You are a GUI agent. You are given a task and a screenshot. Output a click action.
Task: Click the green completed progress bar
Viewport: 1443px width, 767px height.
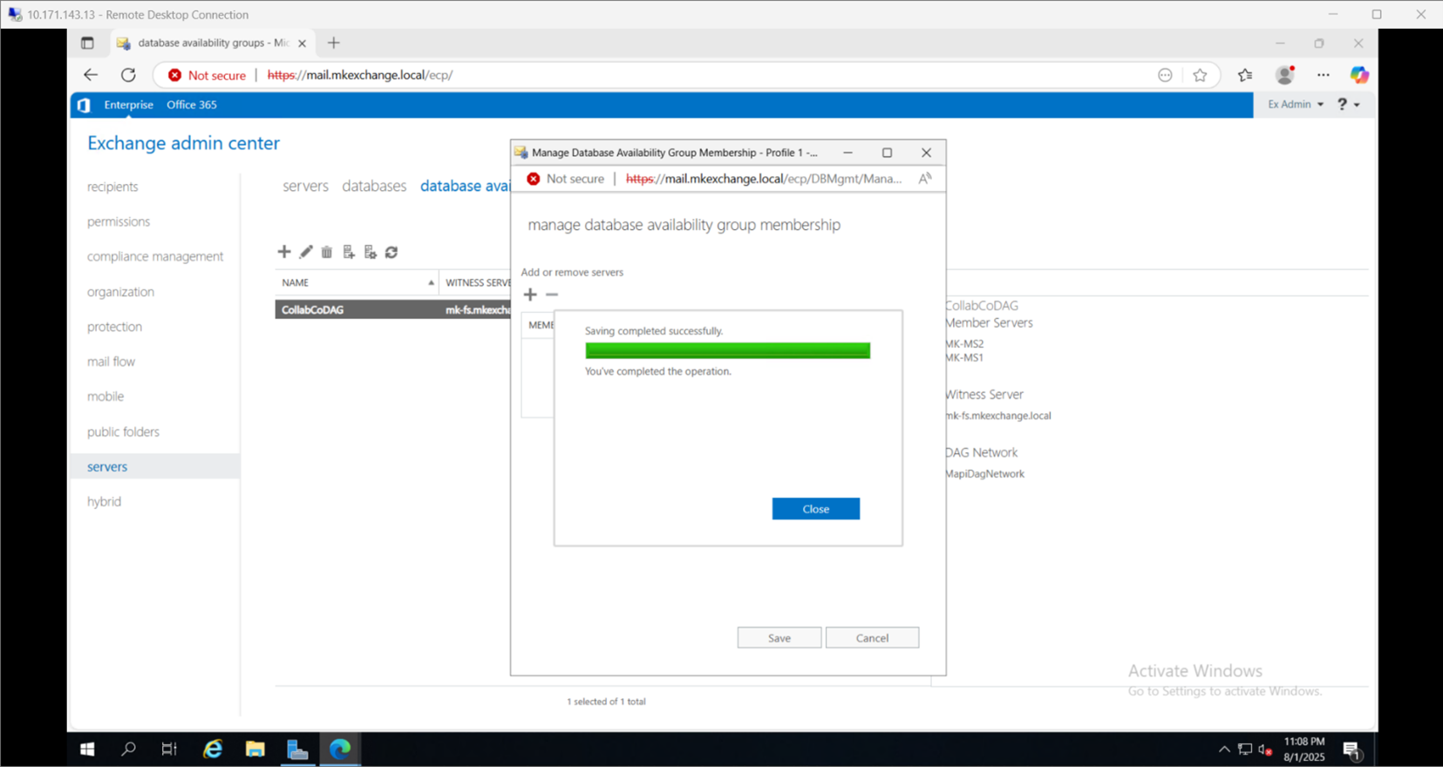[x=727, y=350]
